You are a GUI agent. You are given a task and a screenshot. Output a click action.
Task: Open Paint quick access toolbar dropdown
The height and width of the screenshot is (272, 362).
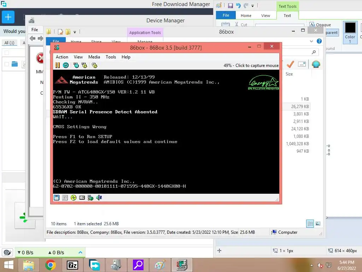[252, 6]
